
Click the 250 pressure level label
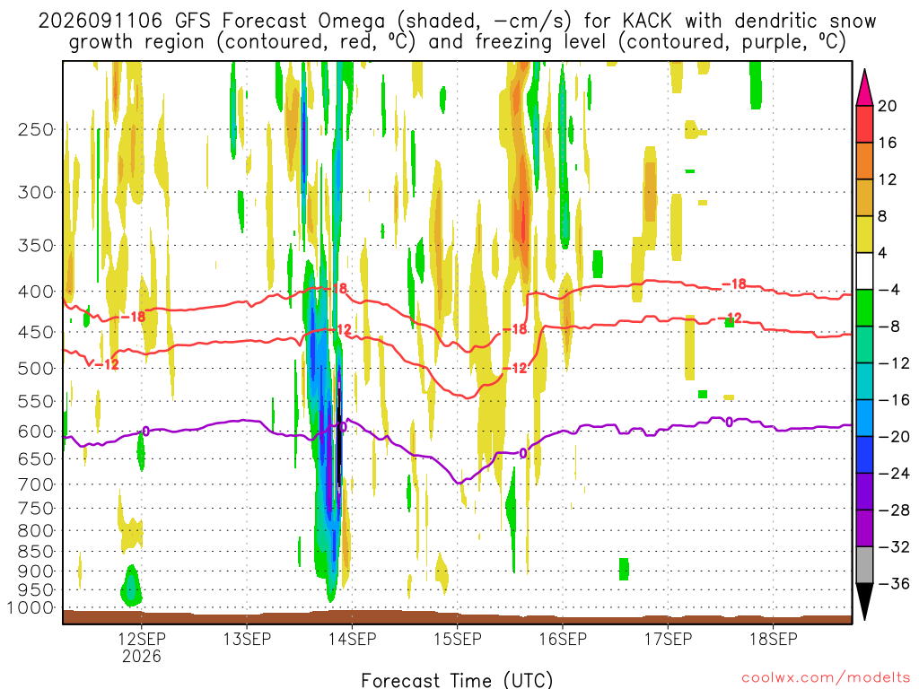point(36,129)
